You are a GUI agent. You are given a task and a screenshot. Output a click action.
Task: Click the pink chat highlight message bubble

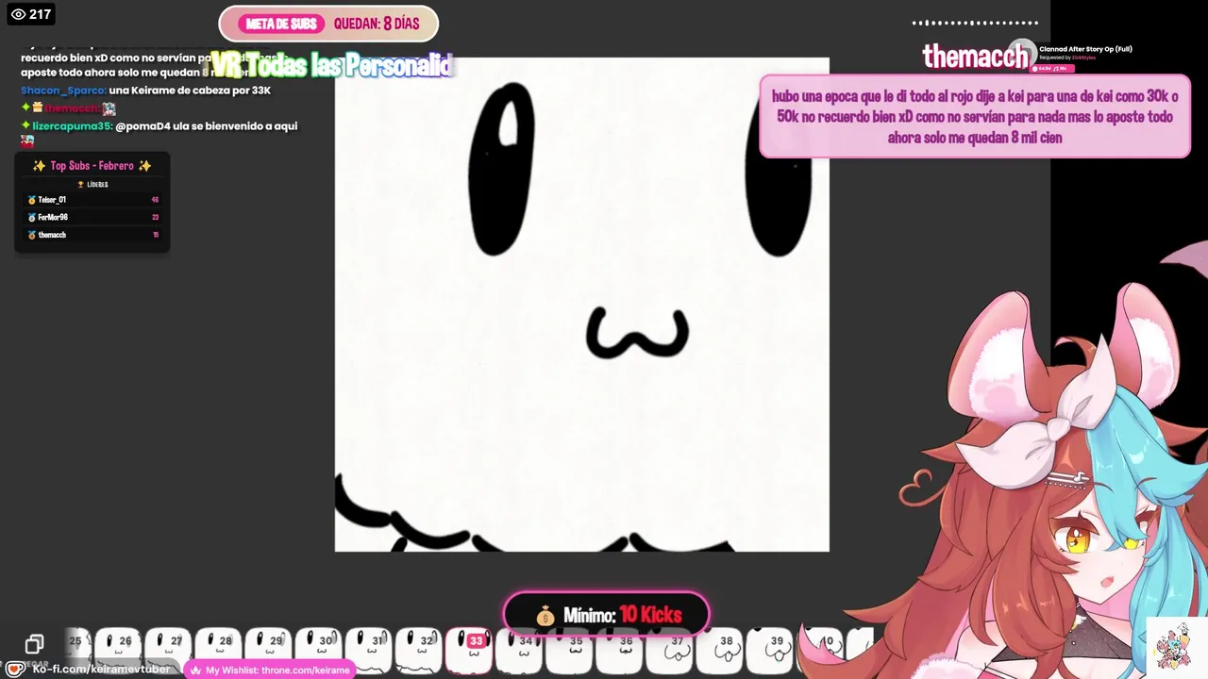click(975, 116)
